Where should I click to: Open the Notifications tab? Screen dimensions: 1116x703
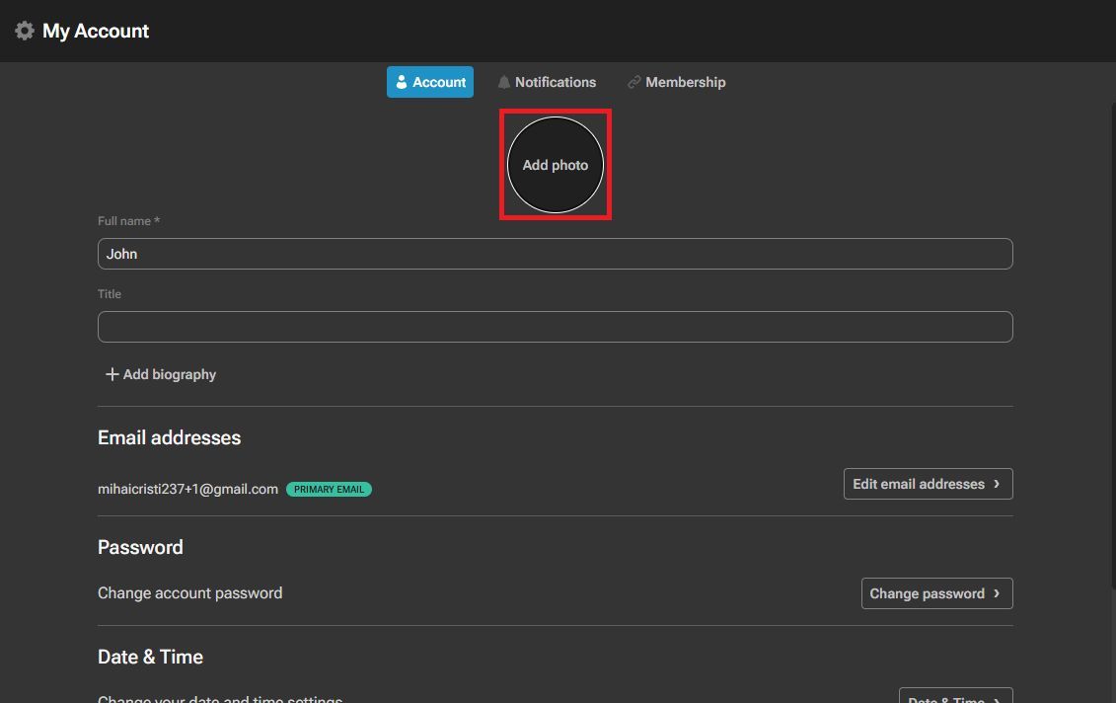555,82
